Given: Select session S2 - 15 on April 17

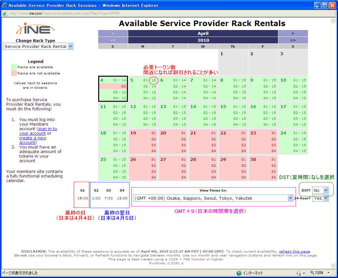Looking at the screenshot, I should [x=300, y=113].
